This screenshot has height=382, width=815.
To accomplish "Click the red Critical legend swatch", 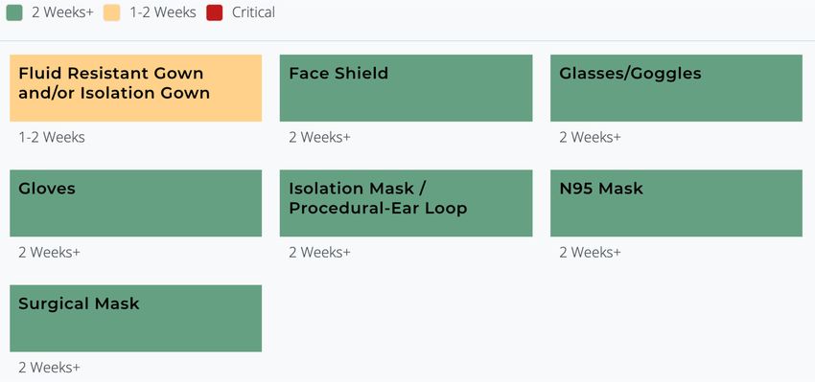I will coord(214,12).
